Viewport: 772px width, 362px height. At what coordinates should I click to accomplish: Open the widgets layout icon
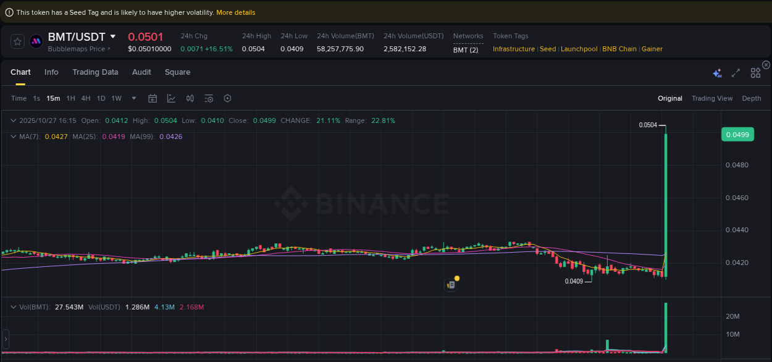click(x=755, y=72)
